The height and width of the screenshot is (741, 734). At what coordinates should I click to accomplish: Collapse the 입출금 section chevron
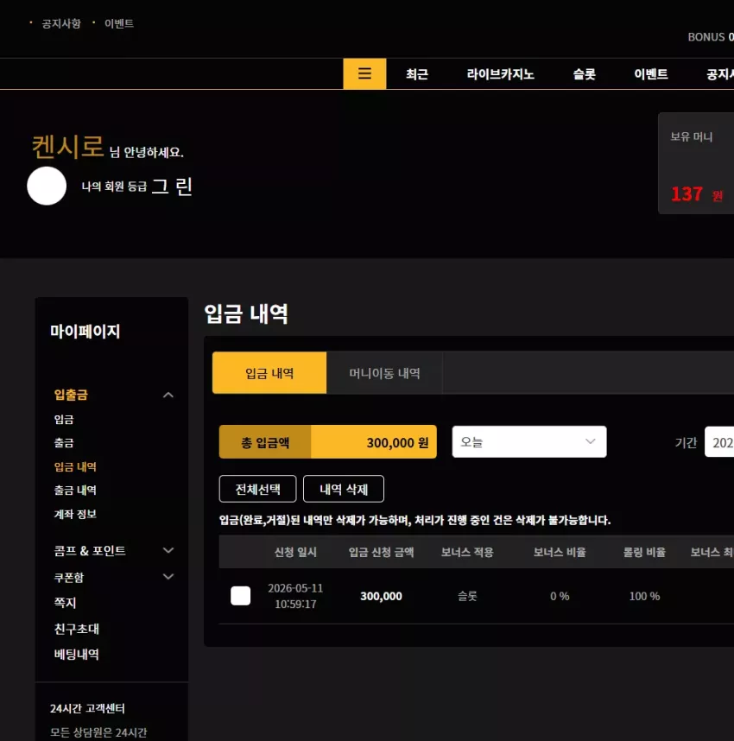[x=168, y=395]
